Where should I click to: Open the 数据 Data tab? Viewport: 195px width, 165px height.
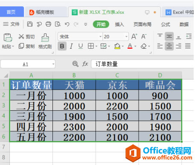pyautogui.click(x=184, y=24)
